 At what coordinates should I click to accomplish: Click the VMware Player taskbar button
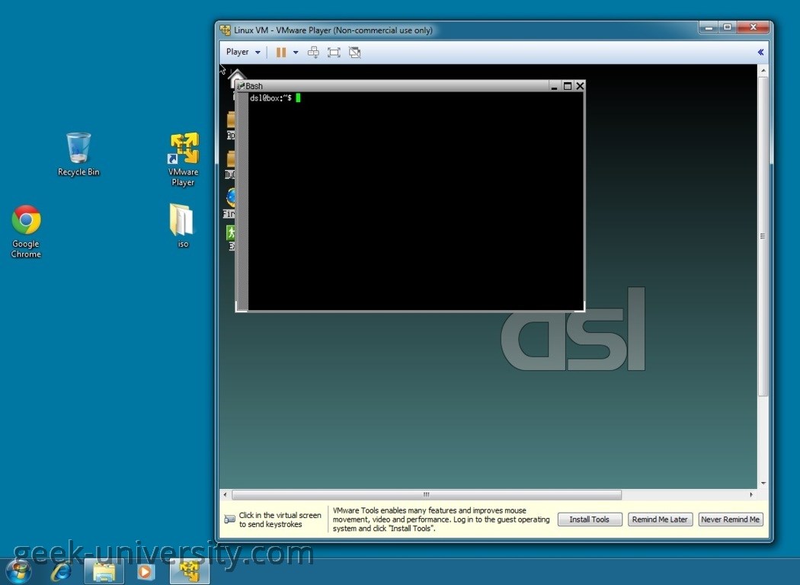pyautogui.click(x=189, y=572)
